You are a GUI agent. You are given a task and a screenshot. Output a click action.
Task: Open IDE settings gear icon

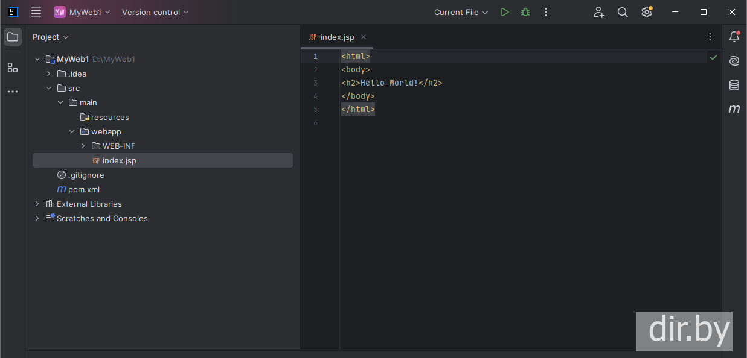pyautogui.click(x=647, y=12)
